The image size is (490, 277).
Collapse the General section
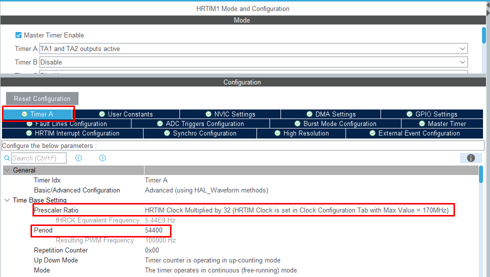[x=7, y=170]
